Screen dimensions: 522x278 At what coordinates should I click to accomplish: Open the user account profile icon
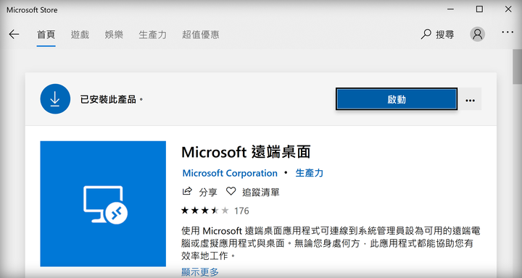[477, 34]
